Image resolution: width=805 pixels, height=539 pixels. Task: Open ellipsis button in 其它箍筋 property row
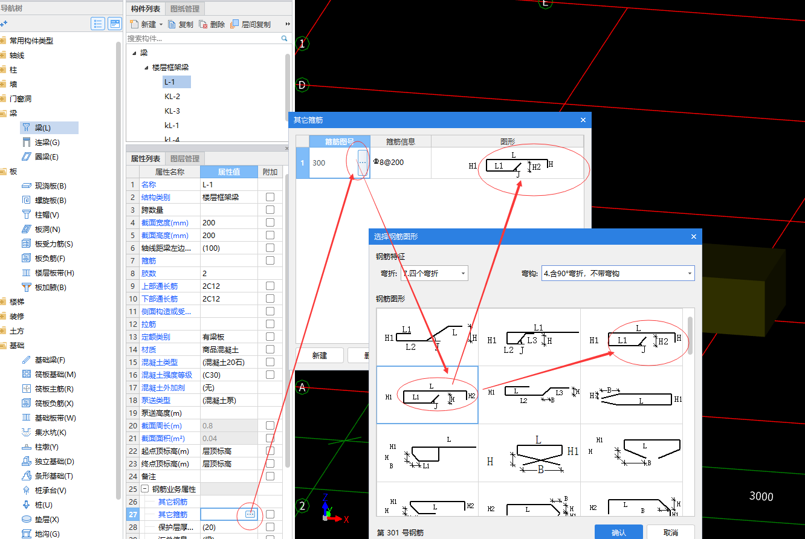pos(251,514)
